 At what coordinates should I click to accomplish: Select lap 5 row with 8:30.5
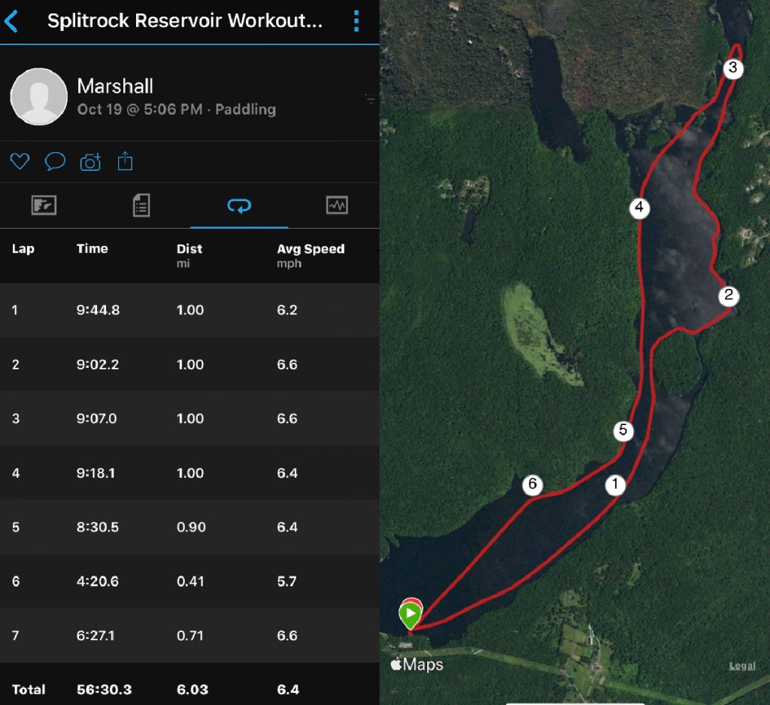tap(189, 527)
